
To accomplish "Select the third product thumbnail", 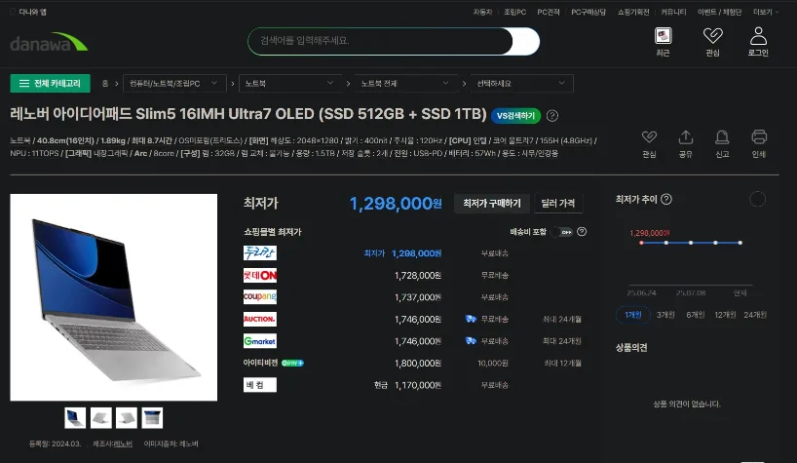I will [x=127, y=418].
